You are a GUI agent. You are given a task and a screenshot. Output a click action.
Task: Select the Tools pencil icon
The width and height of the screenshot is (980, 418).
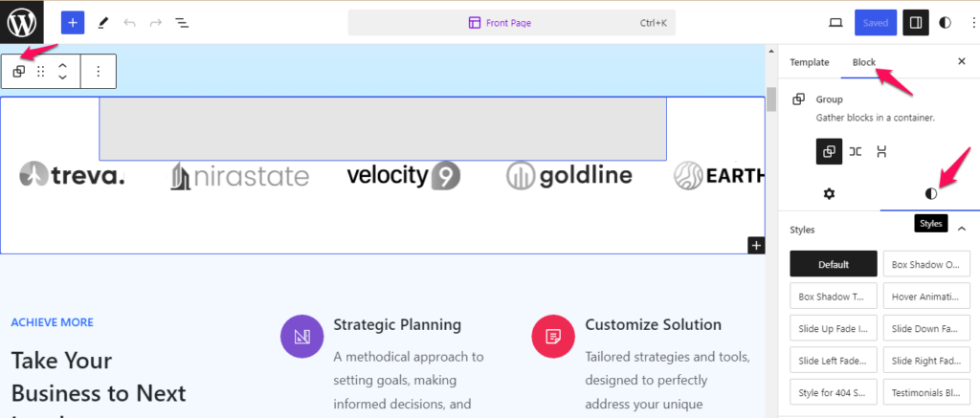(103, 23)
